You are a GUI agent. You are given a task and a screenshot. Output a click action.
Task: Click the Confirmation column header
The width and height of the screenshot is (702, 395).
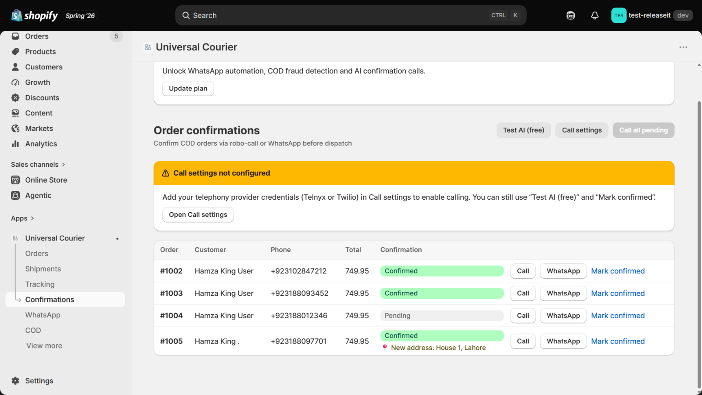pos(401,250)
